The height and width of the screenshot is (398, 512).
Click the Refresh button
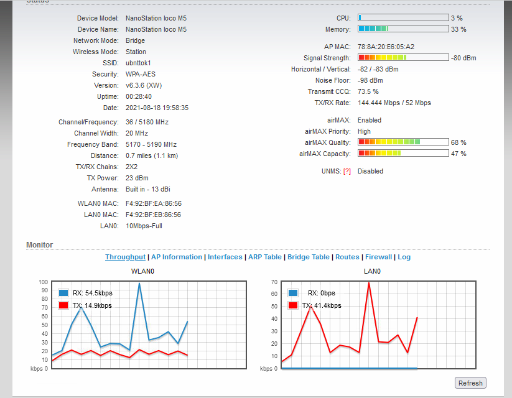pos(470,383)
